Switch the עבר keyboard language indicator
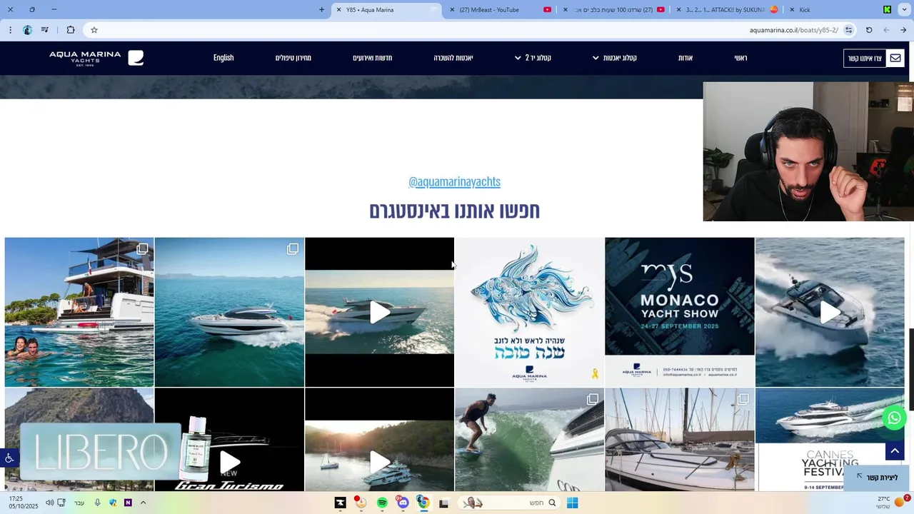Viewport: 914px width, 514px height. [79, 503]
